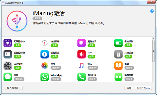Click the iMazing logo in the header

tap(17, 21)
